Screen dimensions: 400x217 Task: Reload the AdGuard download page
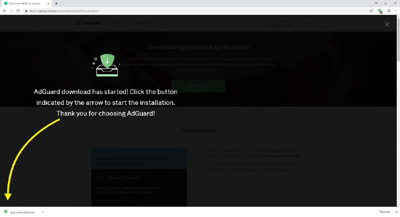(18, 11)
